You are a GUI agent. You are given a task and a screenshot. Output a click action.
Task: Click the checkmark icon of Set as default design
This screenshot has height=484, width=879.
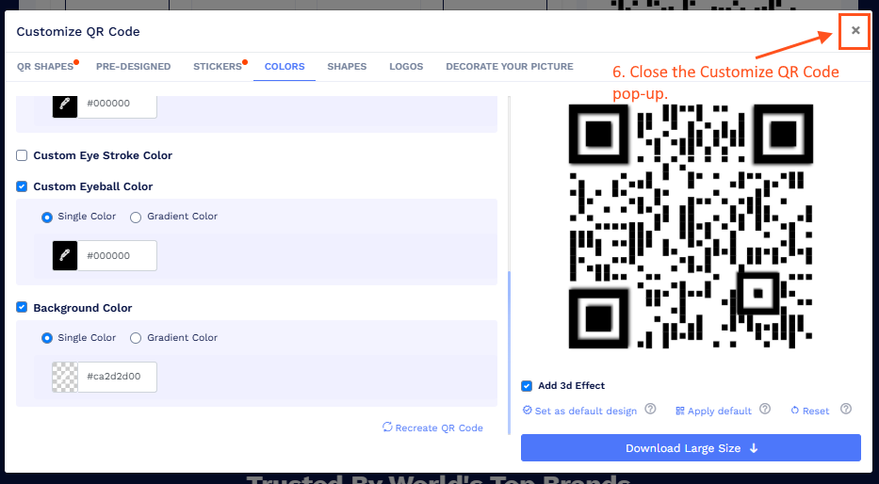coord(527,410)
